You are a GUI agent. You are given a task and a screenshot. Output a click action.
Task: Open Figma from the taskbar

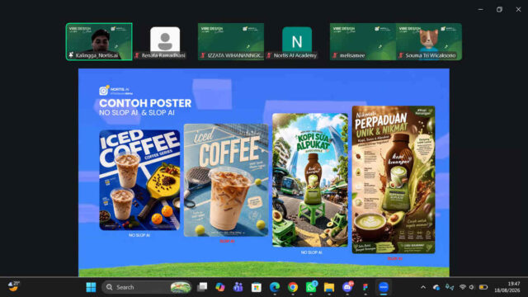[365, 287]
